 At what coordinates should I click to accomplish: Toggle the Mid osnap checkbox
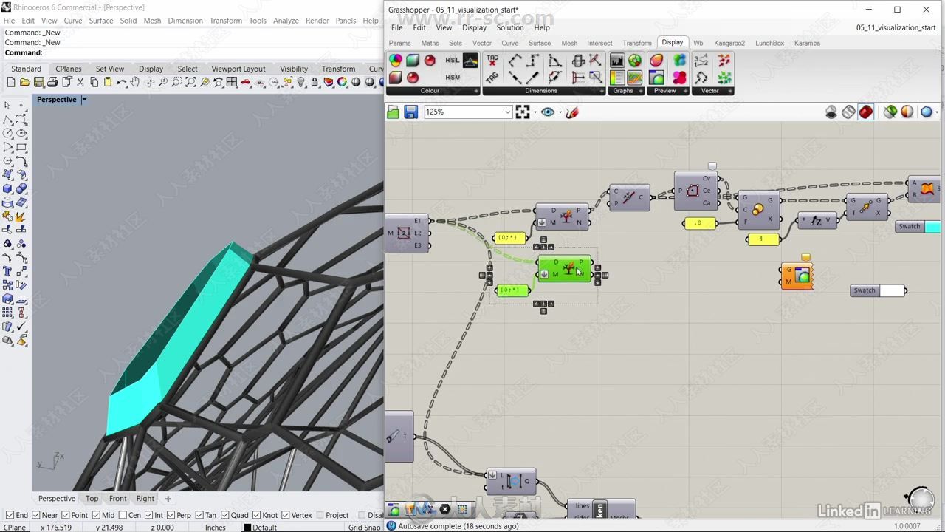click(97, 515)
